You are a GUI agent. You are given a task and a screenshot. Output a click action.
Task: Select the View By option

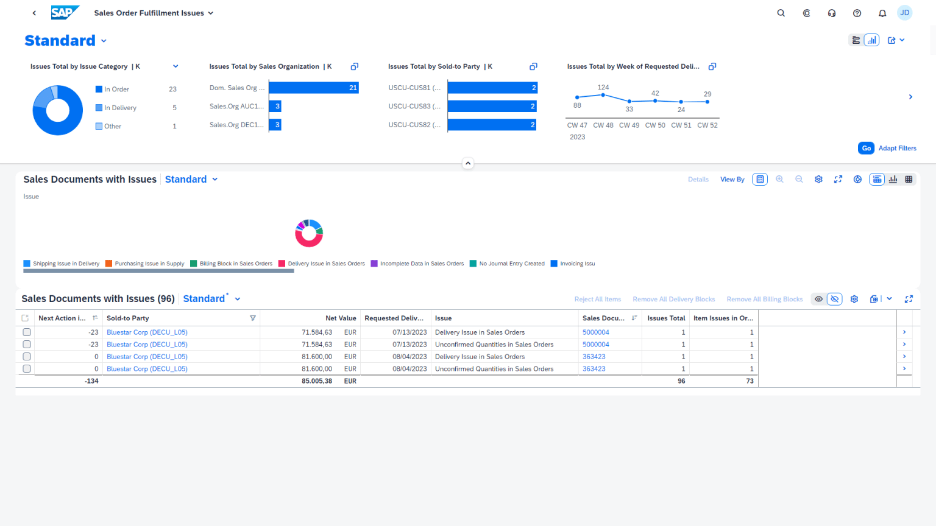click(x=732, y=179)
